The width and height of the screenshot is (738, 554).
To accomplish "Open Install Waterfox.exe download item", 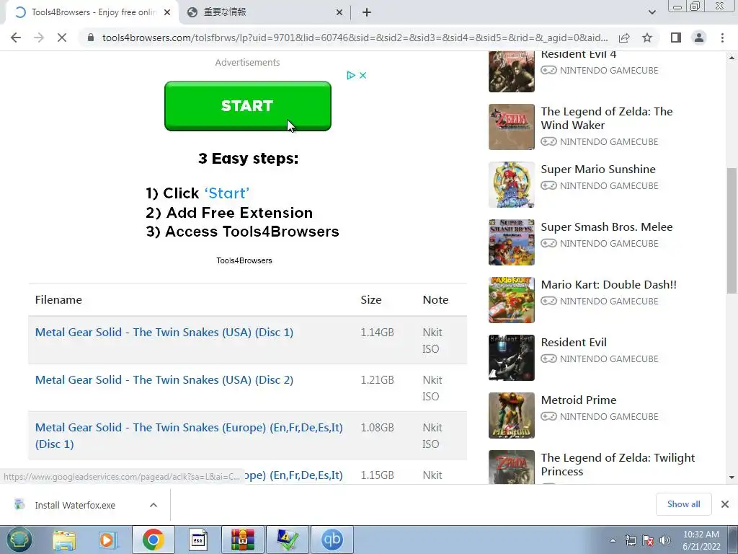I will coord(75,505).
